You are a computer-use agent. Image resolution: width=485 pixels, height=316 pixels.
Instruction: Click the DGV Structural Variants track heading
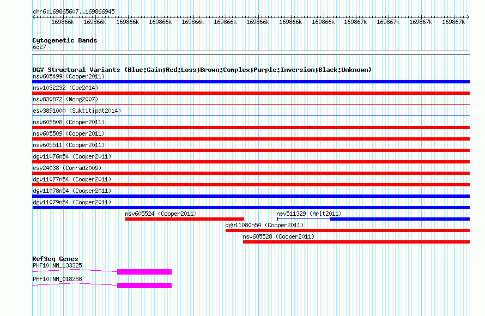202,70
